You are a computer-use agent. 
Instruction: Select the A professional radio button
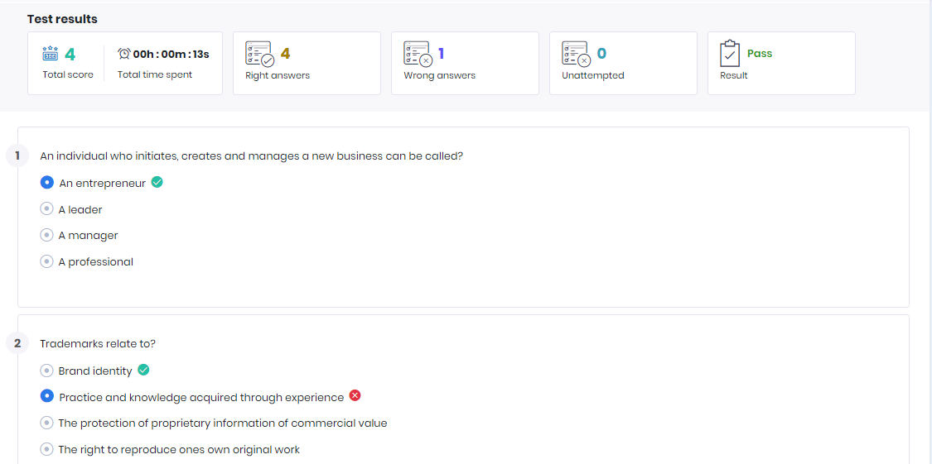46,261
